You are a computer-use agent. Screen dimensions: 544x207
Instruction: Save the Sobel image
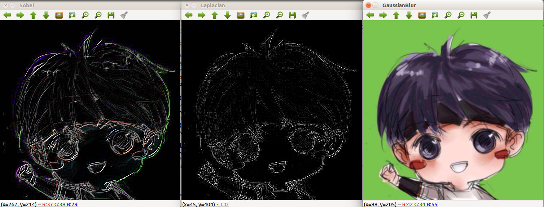[x=111, y=15]
